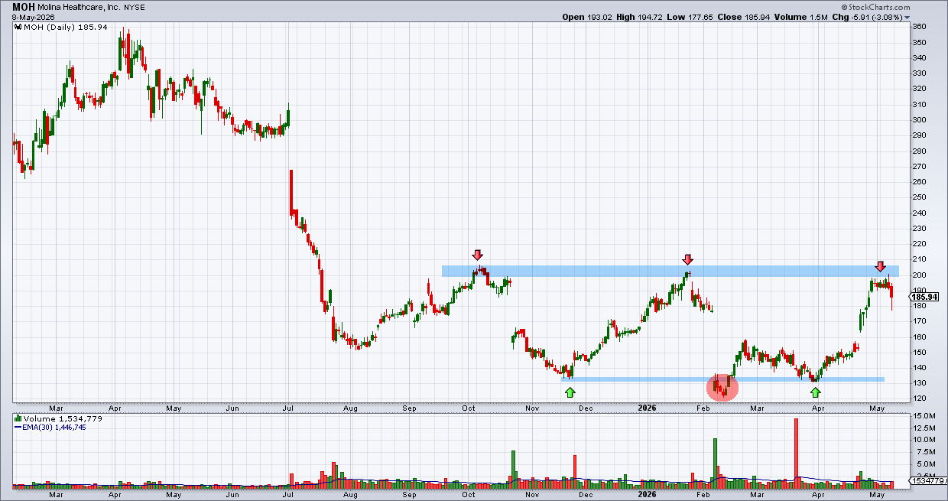948x501 pixels.
Task: Open the dropdown arrow after the Chg value
Action: [907, 17]
